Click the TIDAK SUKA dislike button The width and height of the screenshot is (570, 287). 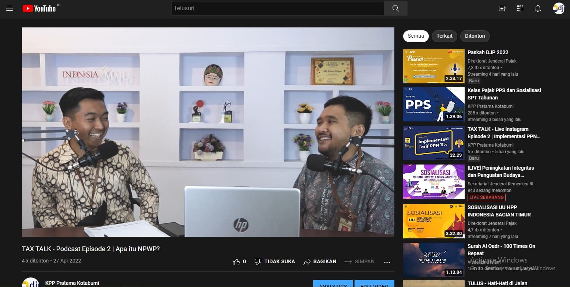[x=275, y=262]
